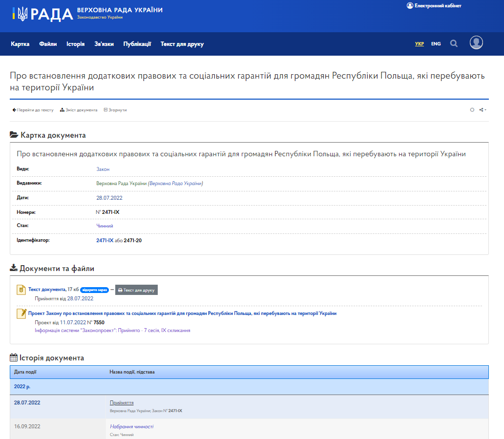504x439 pixels.
Task: Click the paperclip icon next to Текст документа
Action: point(21,290)
